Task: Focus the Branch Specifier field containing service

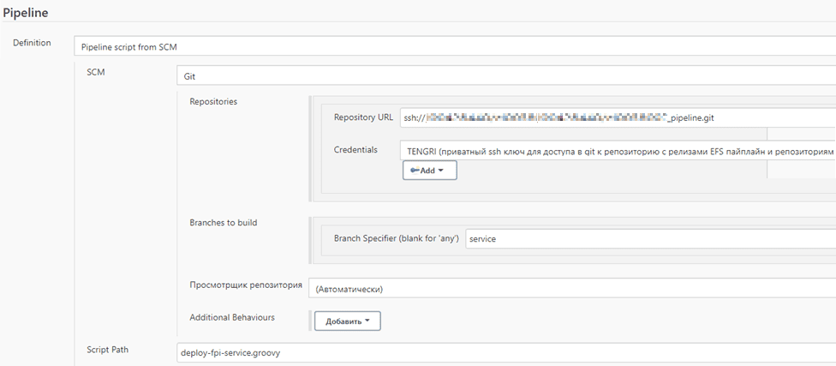Action: point(649,238)
